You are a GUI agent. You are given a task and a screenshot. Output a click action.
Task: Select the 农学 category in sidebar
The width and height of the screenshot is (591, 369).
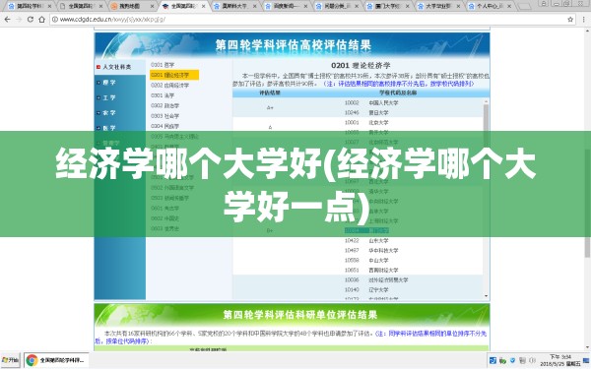tap(109, 113)
